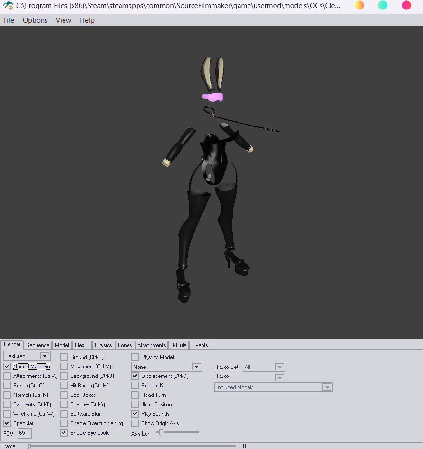The width and height of the screenshot is (423, 449).
Task: Open the None dropdown below Physics Model
Action: 166,367
